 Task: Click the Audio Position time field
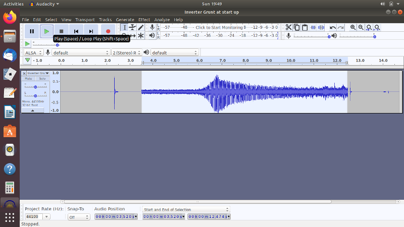coord(117,216)
